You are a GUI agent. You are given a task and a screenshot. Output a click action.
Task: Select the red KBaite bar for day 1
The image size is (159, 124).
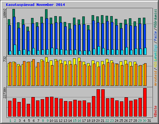coord(10,109)
